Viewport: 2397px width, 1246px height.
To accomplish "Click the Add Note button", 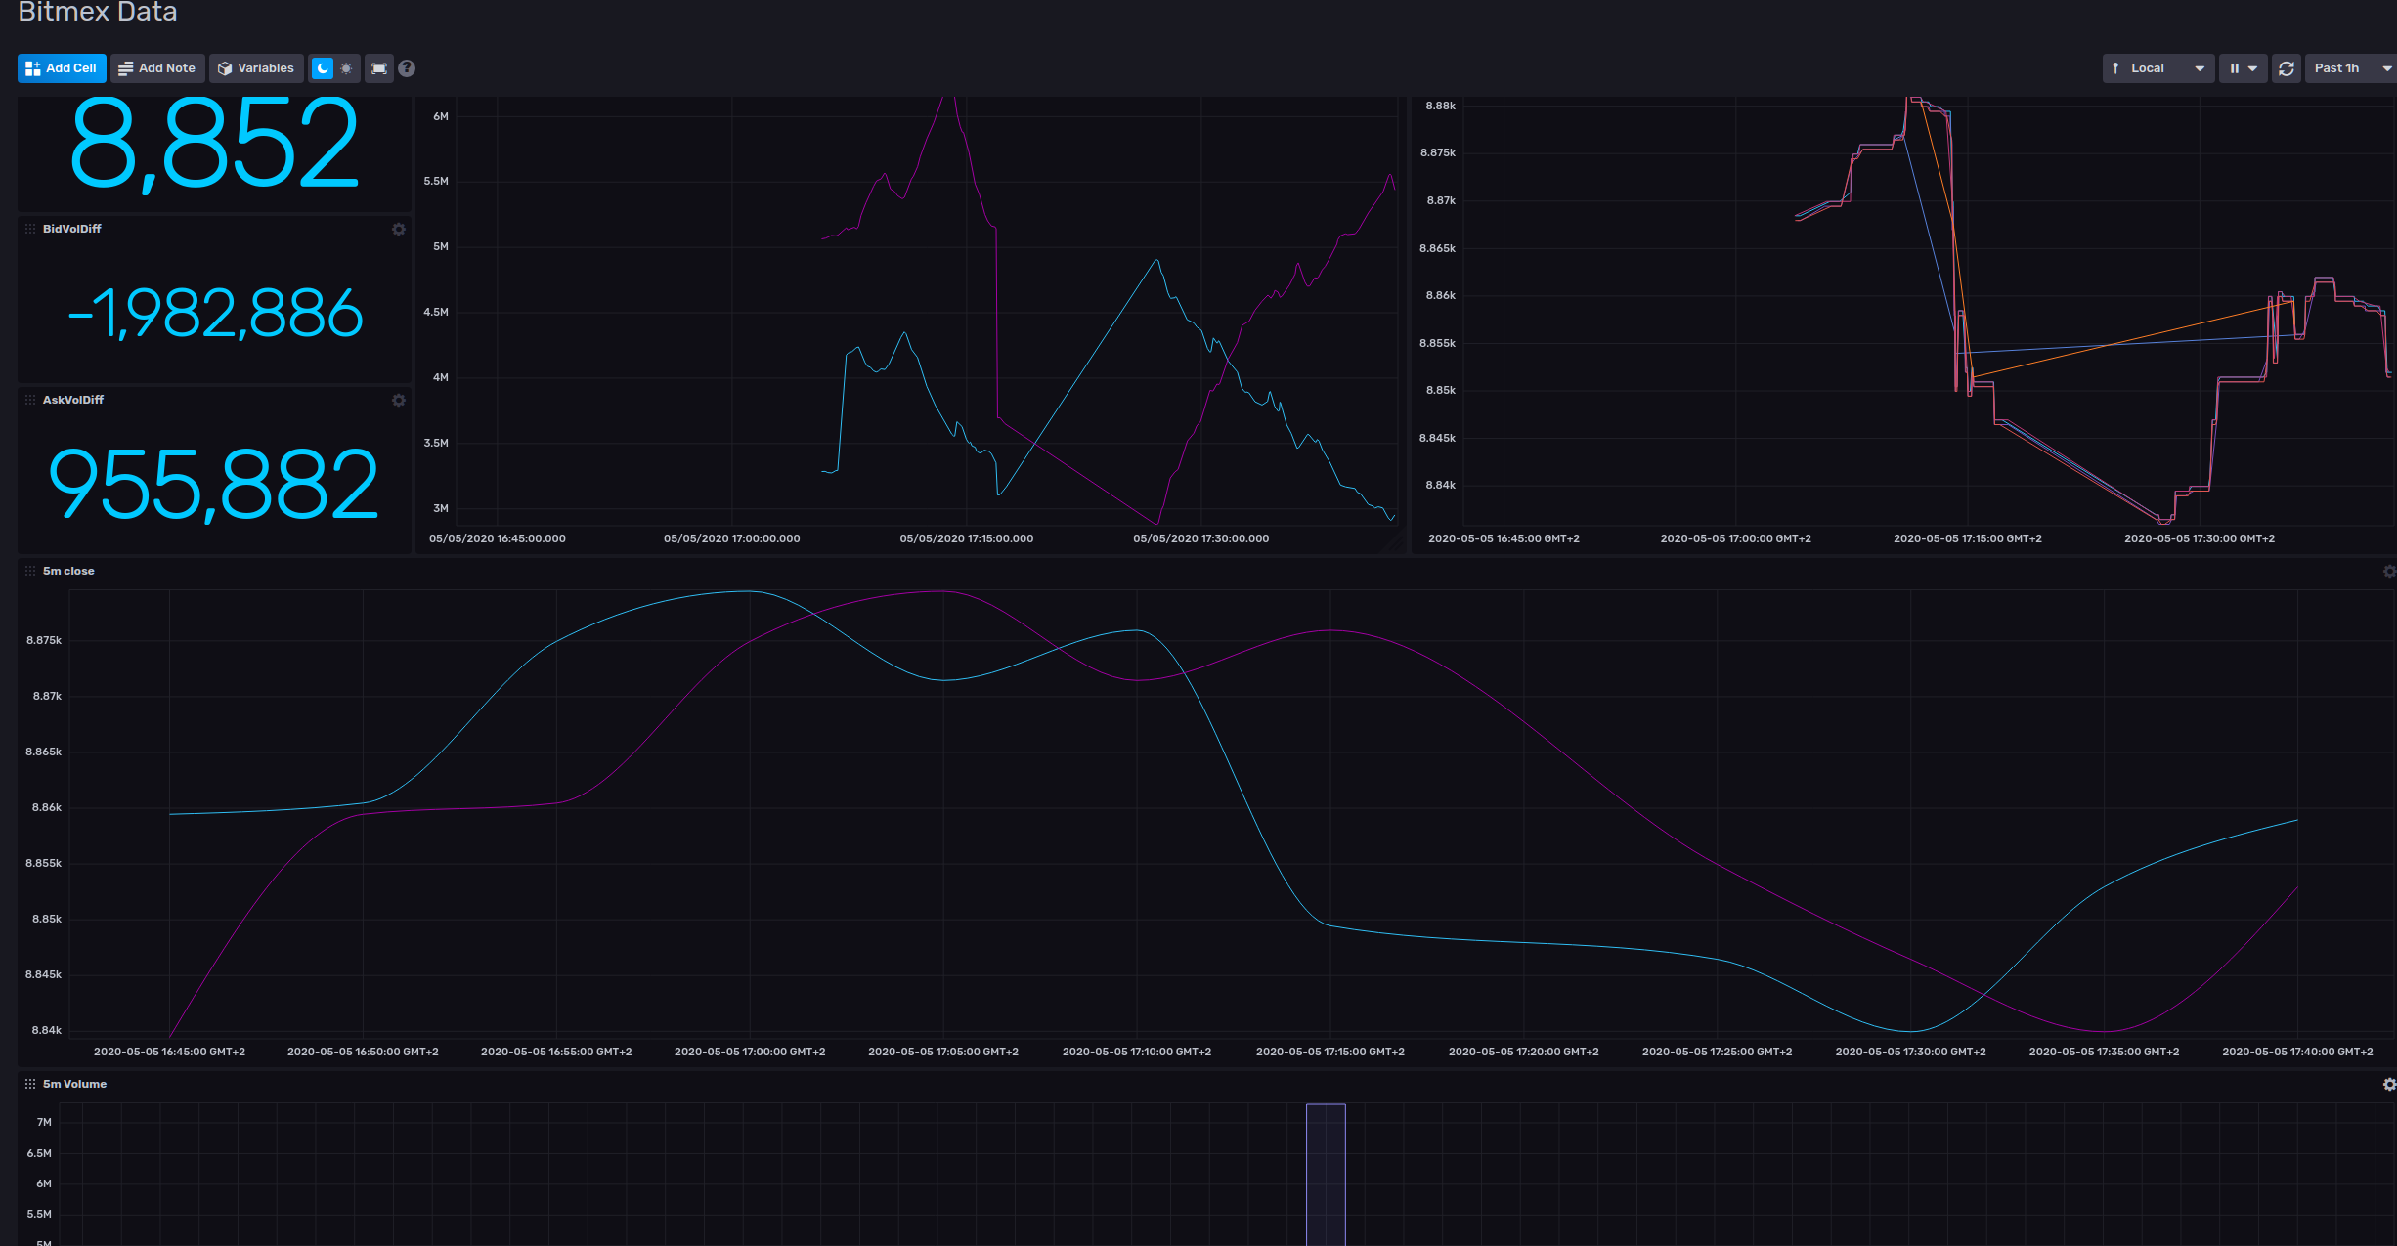I will click(157, 68).
